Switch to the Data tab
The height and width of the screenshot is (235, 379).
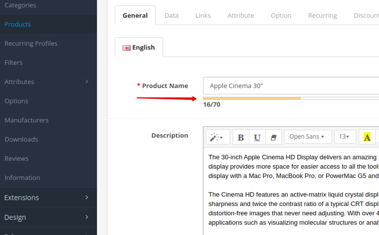pos(171,15)
